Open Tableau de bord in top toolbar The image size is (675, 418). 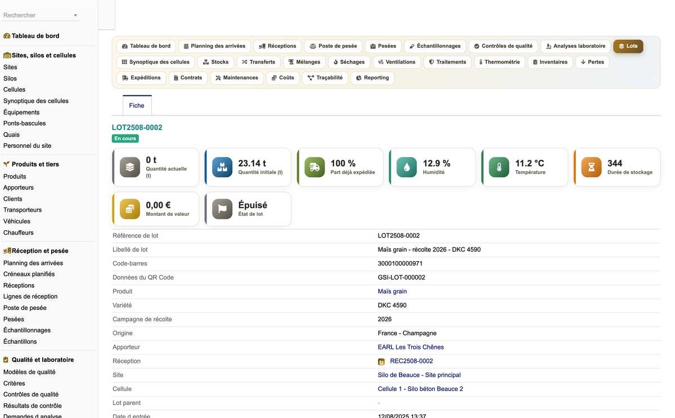(146, 46)
